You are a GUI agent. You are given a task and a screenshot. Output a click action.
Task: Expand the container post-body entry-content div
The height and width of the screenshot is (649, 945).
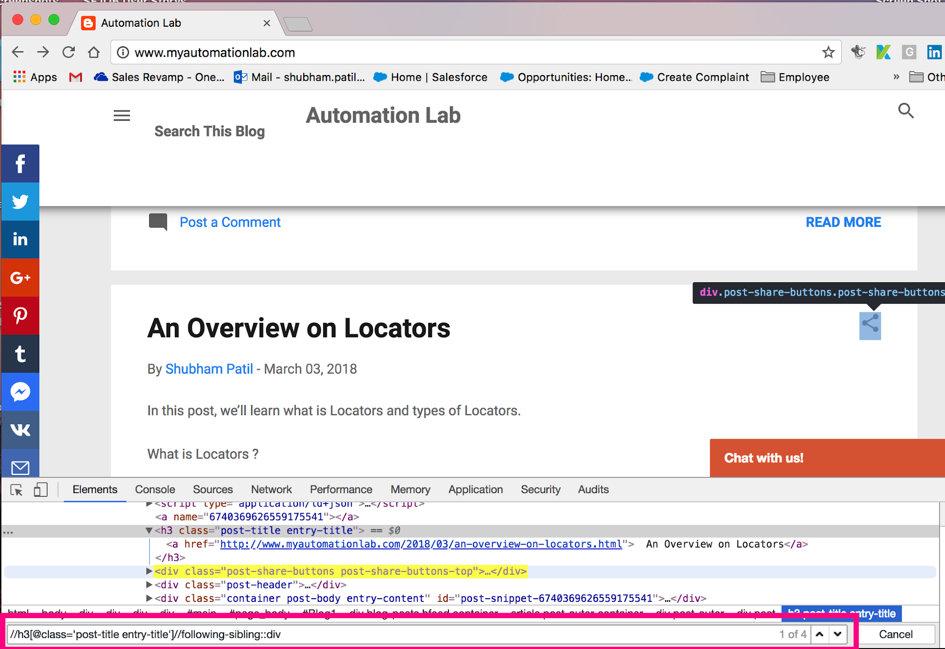point(149,598)
